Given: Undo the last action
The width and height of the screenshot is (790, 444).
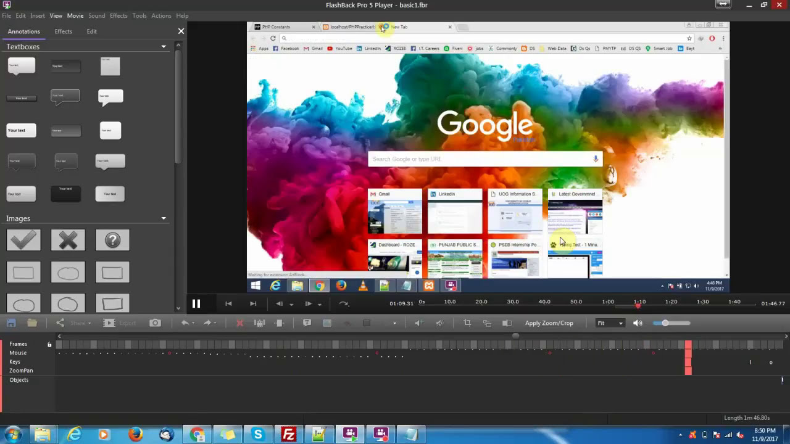Looking at the screenshot, I should pyautogui.click(x=185, y=323).
